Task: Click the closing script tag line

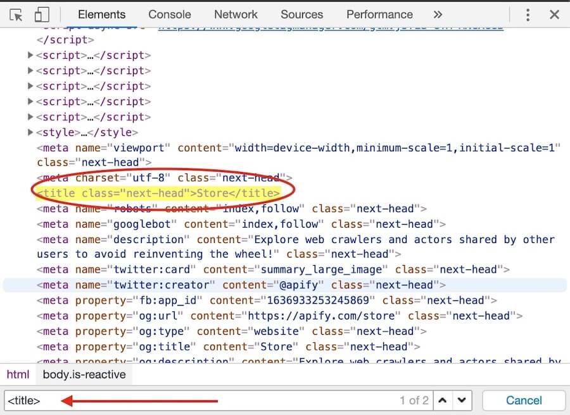Action: pos(65,40)
